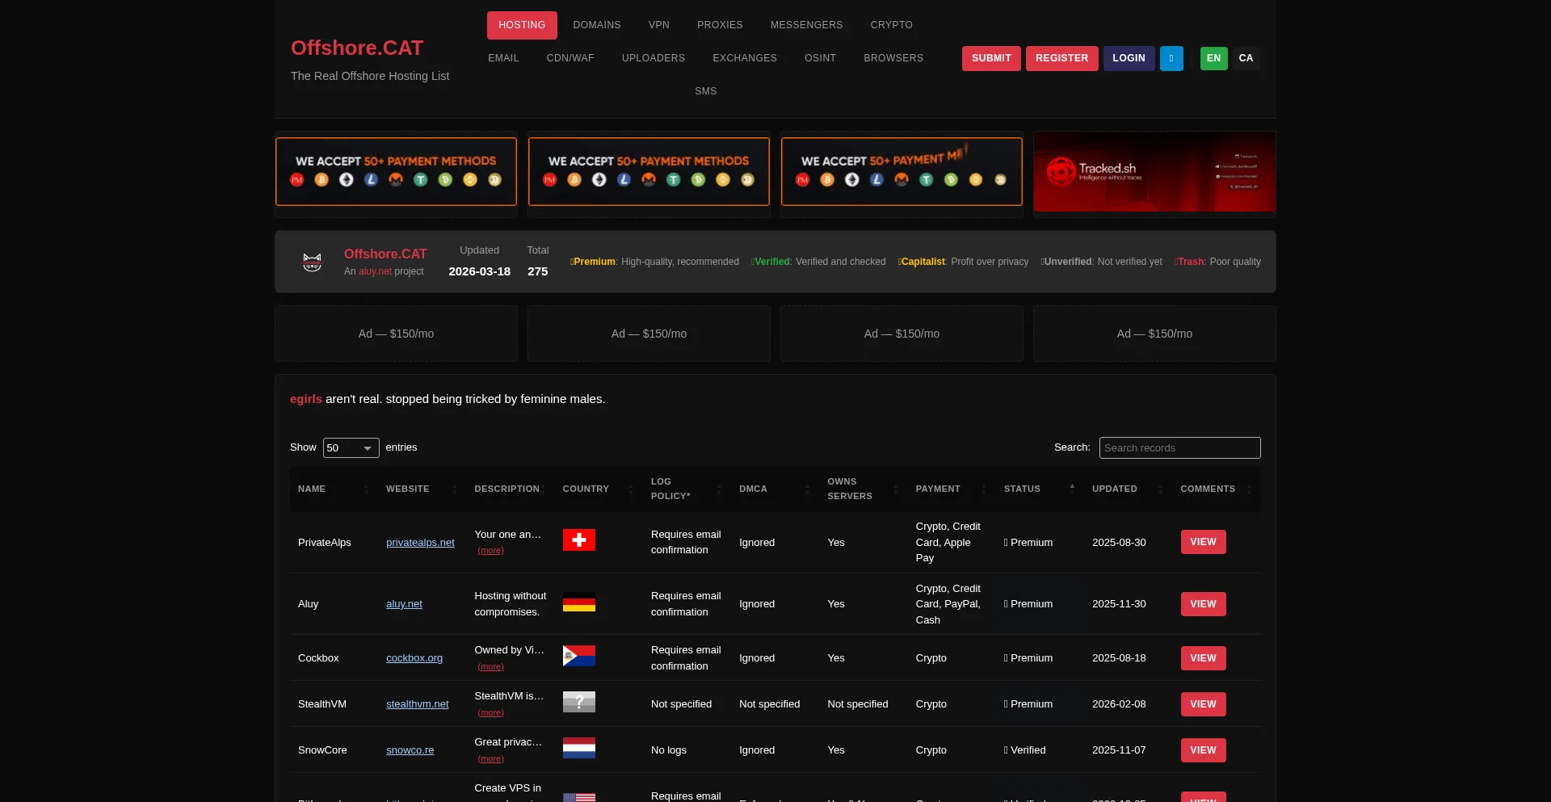This screenshot has height=802, width=1551.
Task: Click the Germany flag in the Aluy row
Action: click(x=579, y=602)
